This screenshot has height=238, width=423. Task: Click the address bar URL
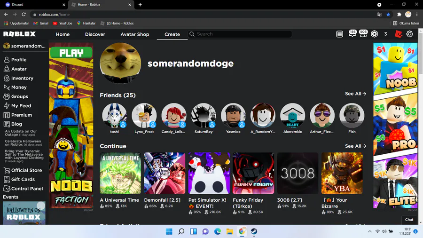click(x=54, y=15)
